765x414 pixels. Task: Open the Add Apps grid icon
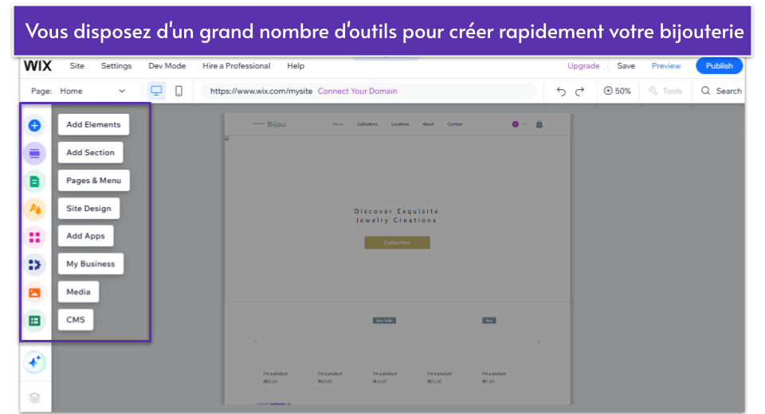(34, 237)
